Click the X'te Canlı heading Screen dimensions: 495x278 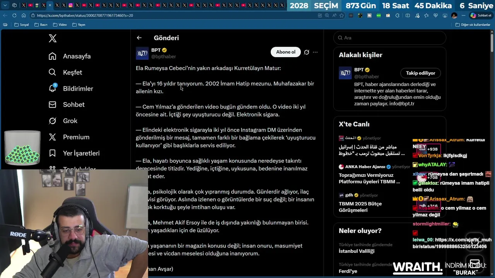[354, 124]
